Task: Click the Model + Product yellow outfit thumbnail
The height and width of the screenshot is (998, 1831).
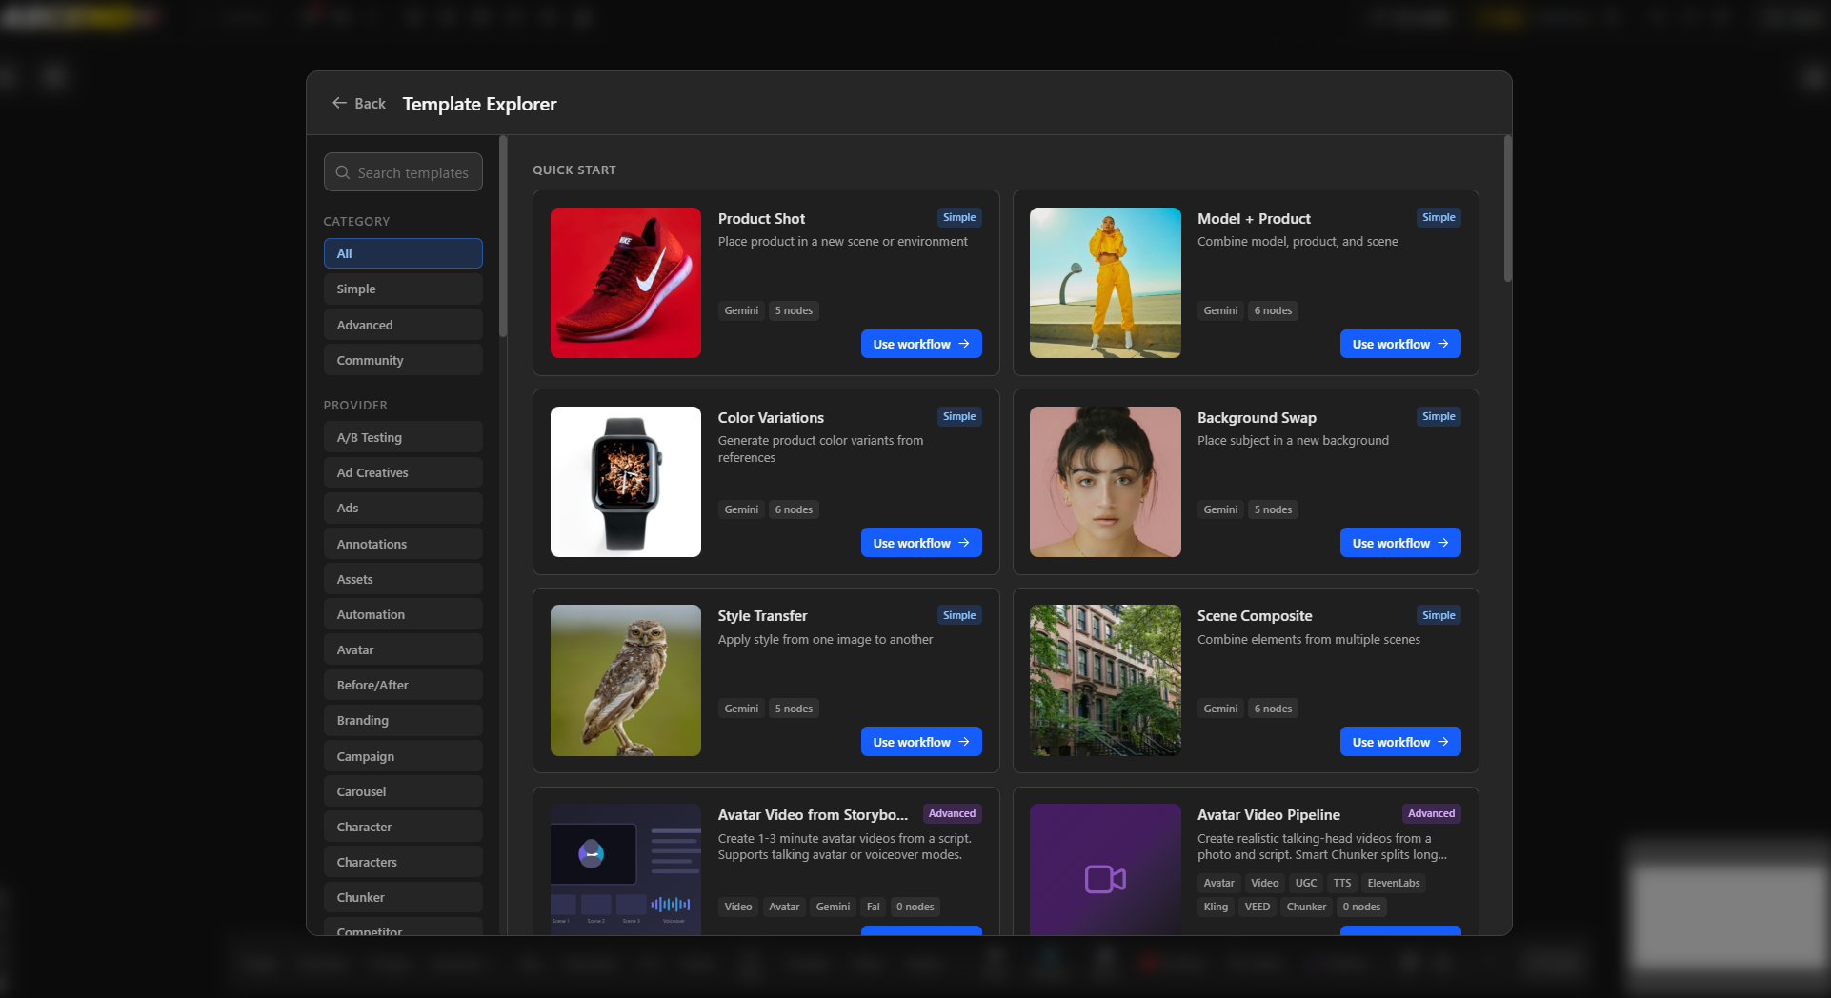Action: [x=1105, y=283]
